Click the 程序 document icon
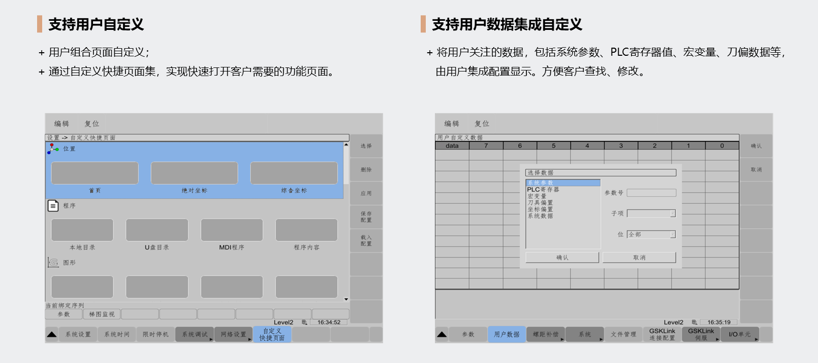Image resolution: width=818 pixels, height=363 pixels. [x=53, y=206]
